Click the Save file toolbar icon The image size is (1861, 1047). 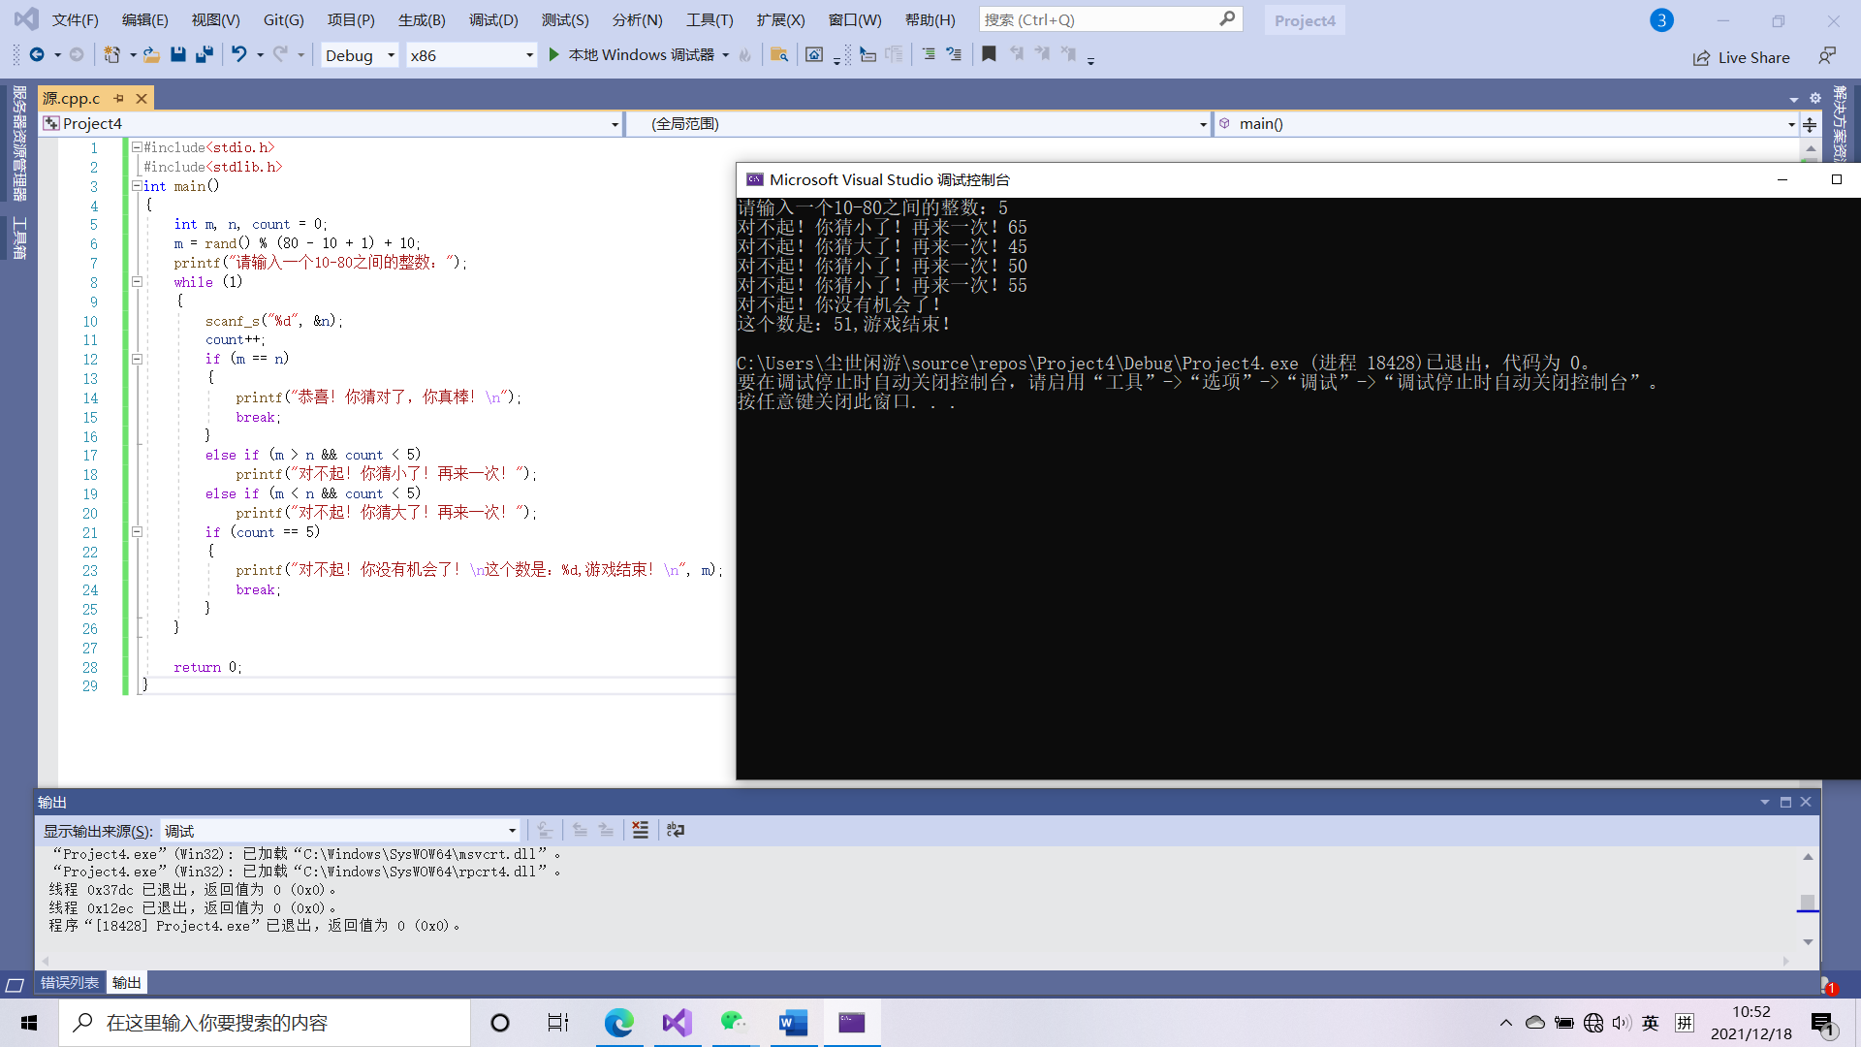[x=178, y=55]
